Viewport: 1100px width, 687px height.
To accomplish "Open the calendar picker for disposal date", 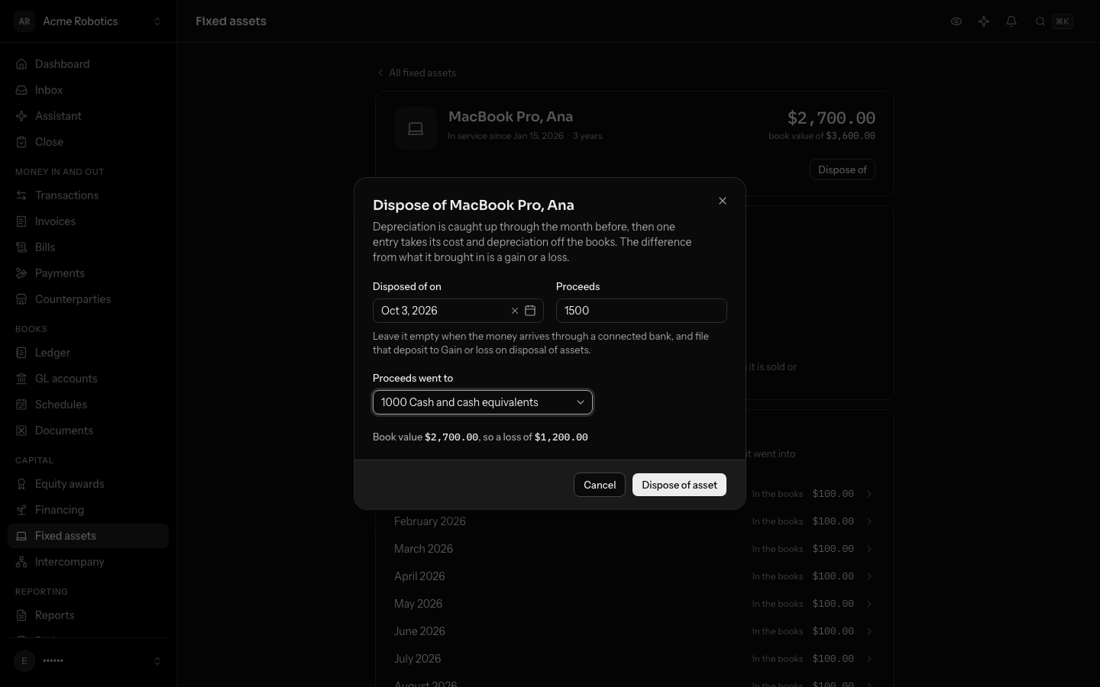I will (x=530, y=311).
